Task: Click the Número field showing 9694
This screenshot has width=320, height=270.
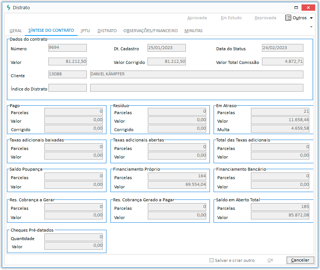Action: [68, 48]
